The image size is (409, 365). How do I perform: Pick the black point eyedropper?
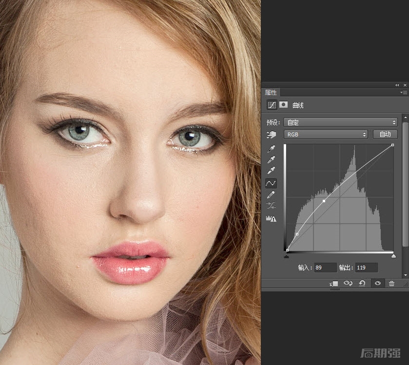click(x=271, y=149)
